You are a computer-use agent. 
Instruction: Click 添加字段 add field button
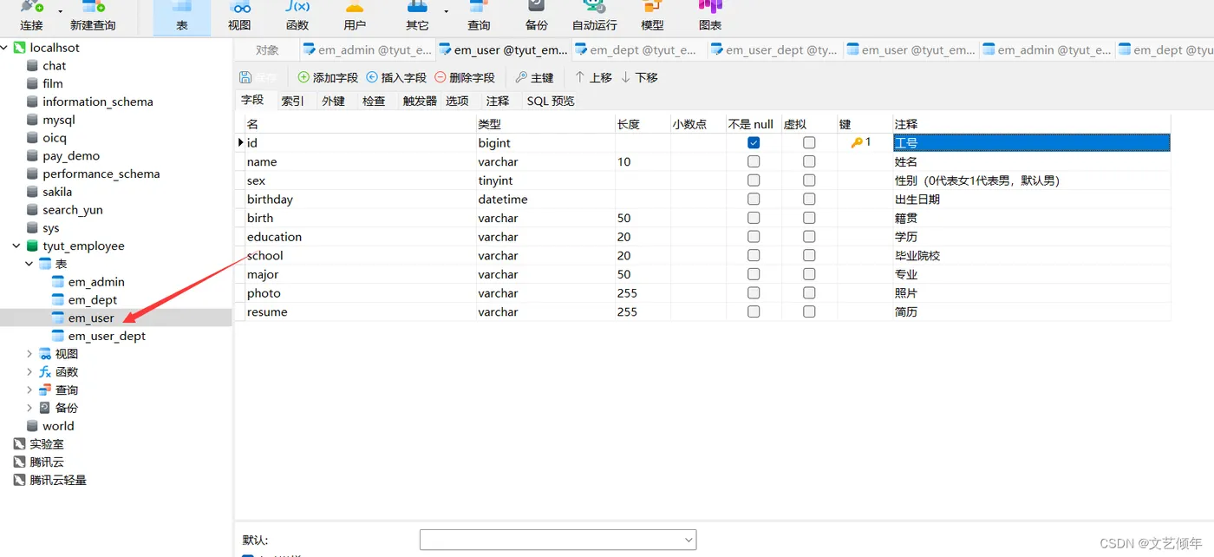[328, 77]
